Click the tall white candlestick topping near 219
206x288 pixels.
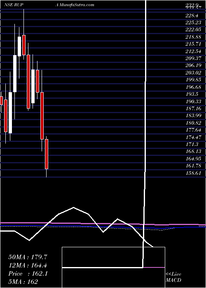click(19, 46)
